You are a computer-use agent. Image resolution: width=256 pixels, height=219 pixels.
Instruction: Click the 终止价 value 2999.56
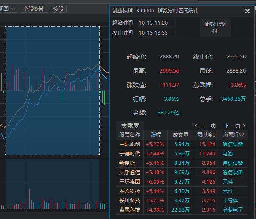coord(236,57)
